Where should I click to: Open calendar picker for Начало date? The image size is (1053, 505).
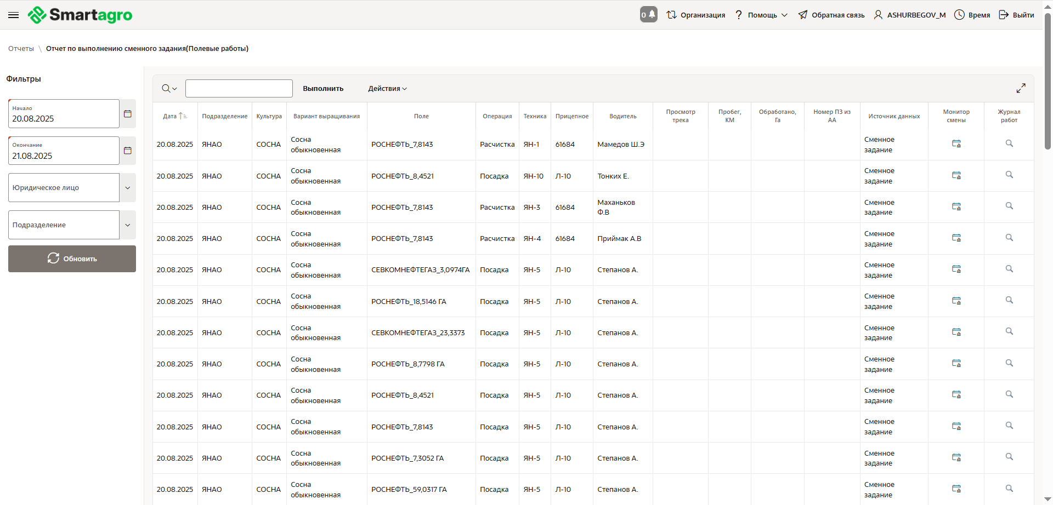tap(128, 114)
